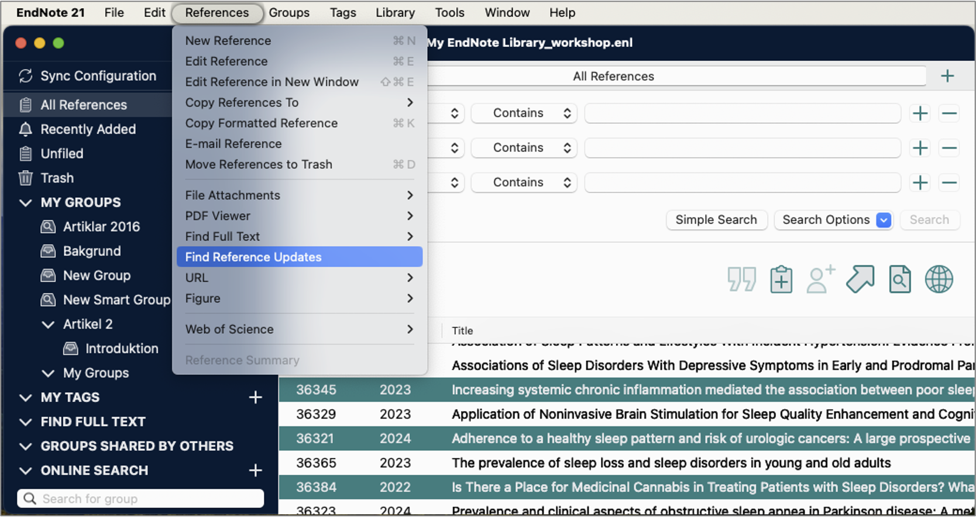Open the Web of Science submenu
Image resolution: width=976 pixels, height=517 pixels.
coord(300,329)
